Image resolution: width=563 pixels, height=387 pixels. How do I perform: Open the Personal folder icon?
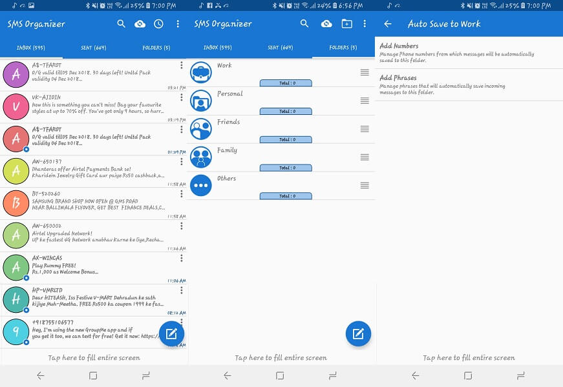point(201,101)
